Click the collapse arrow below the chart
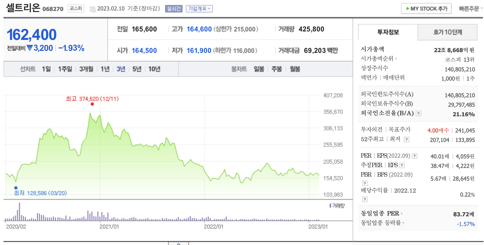 click(178, 244)
